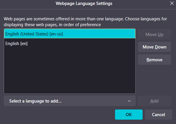Open the Select a language to add dropdown
The image size is (176, 124).
70,101
